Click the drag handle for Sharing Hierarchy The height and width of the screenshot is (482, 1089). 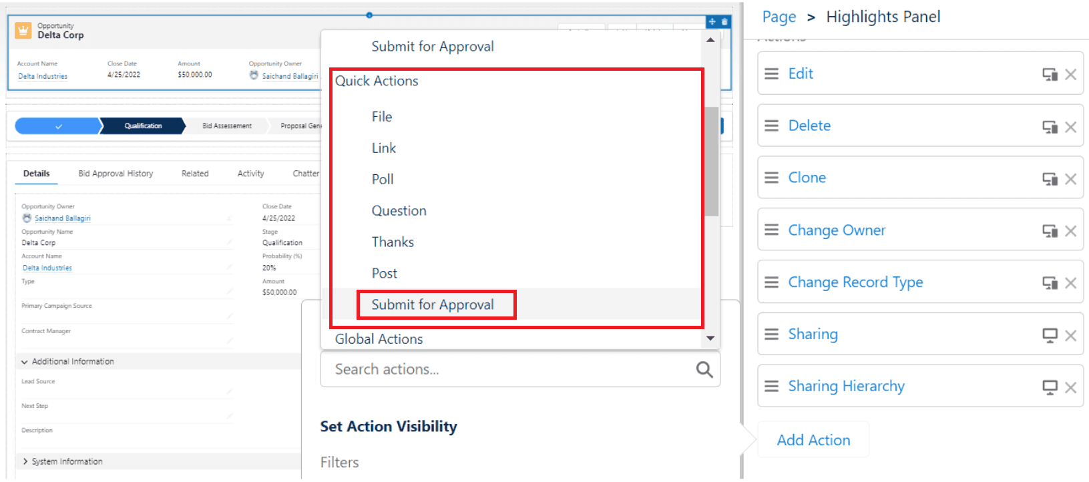click(771, 386)
